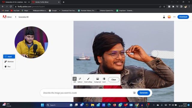Open the WallpapersWide bookmark
Viewport: 192px width, 108px height.
tap(38, 10)
